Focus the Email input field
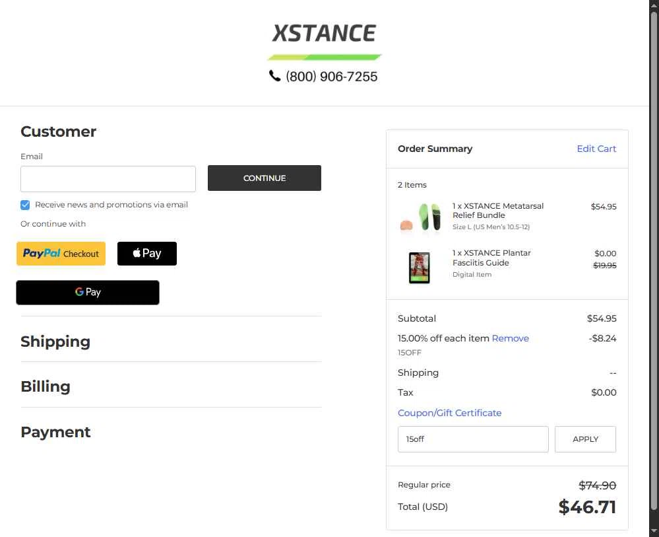This screenshot has height=537, width=659. (x=108, y=179)
